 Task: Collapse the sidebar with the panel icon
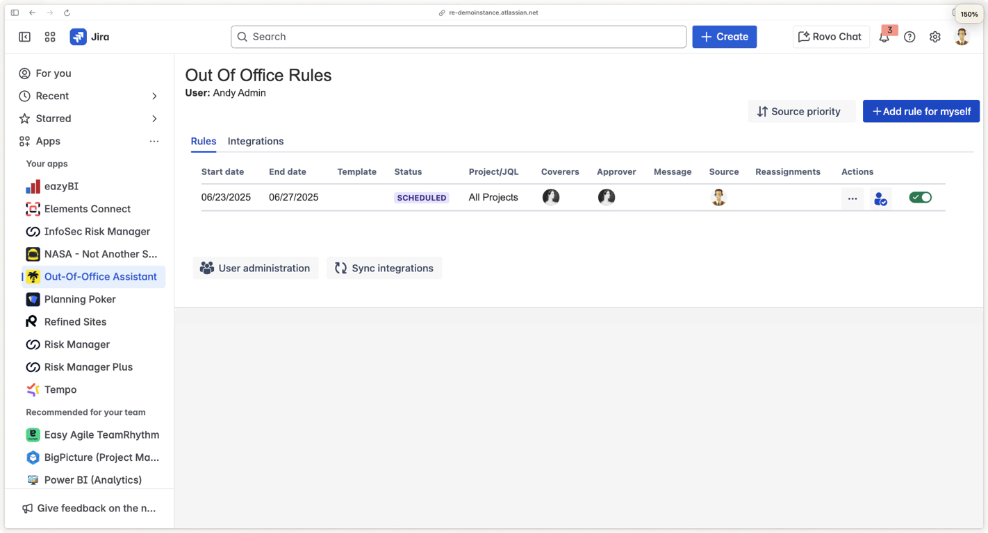(x=25, y=37)
